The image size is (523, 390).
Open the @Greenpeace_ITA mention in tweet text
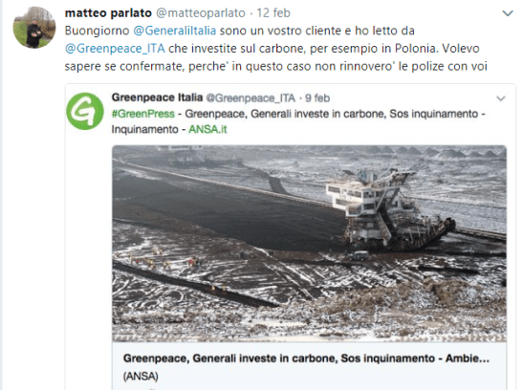(x=115, y=49)
